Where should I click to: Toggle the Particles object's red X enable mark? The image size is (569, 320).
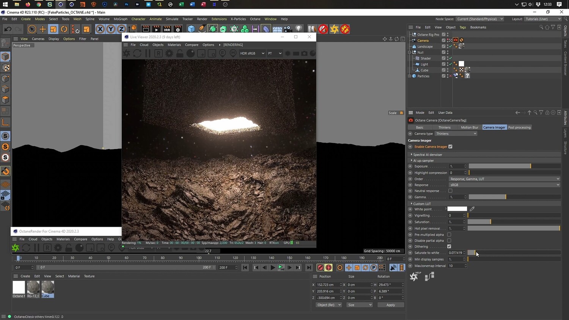coord(450,76)
